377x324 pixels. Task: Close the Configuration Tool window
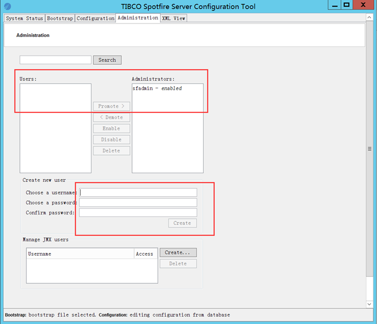[x=363, y=5]
